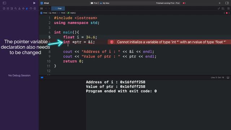Click the 'Cannot initialize a variable' error message

(x=171, y=42)
